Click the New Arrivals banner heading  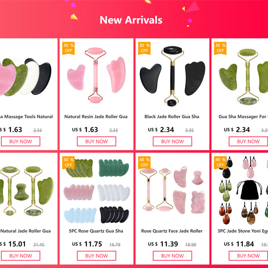(131, 20)
